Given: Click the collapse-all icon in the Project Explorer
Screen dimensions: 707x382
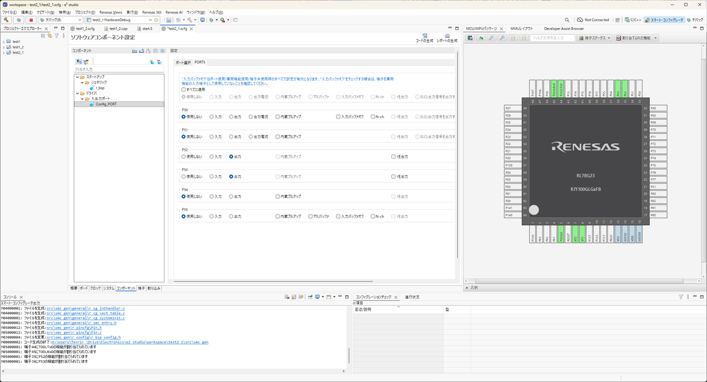Looking at the screenshot, I should (x=43, y=35).
